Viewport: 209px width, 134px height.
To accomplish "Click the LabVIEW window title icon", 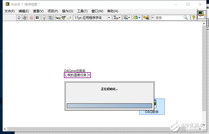I will pos(7,4).
